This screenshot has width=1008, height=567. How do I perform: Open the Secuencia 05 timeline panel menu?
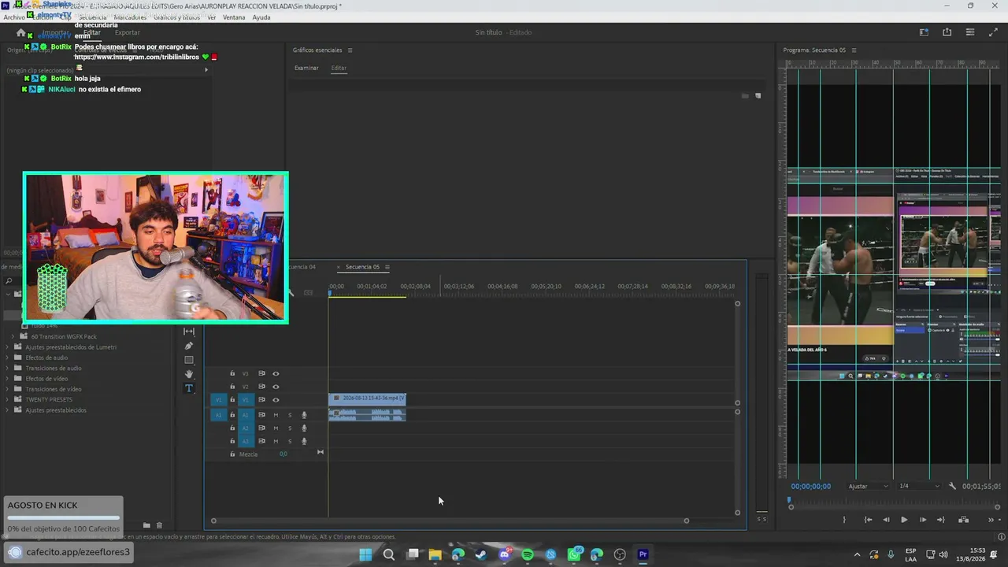387,267
